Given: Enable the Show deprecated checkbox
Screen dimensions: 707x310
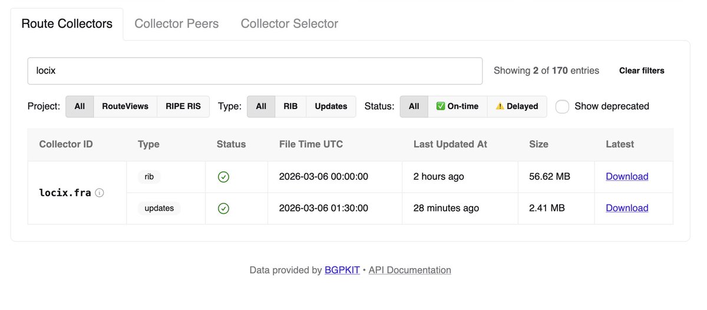Looking at the screenshot, I should (563, 107).
